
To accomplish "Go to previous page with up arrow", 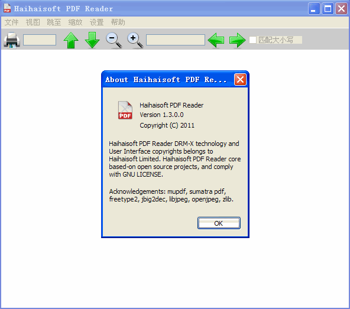I will pos(71,40).
